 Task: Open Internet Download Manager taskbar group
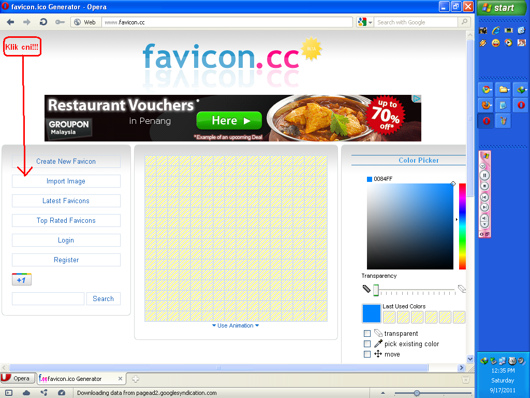point(521,90)
